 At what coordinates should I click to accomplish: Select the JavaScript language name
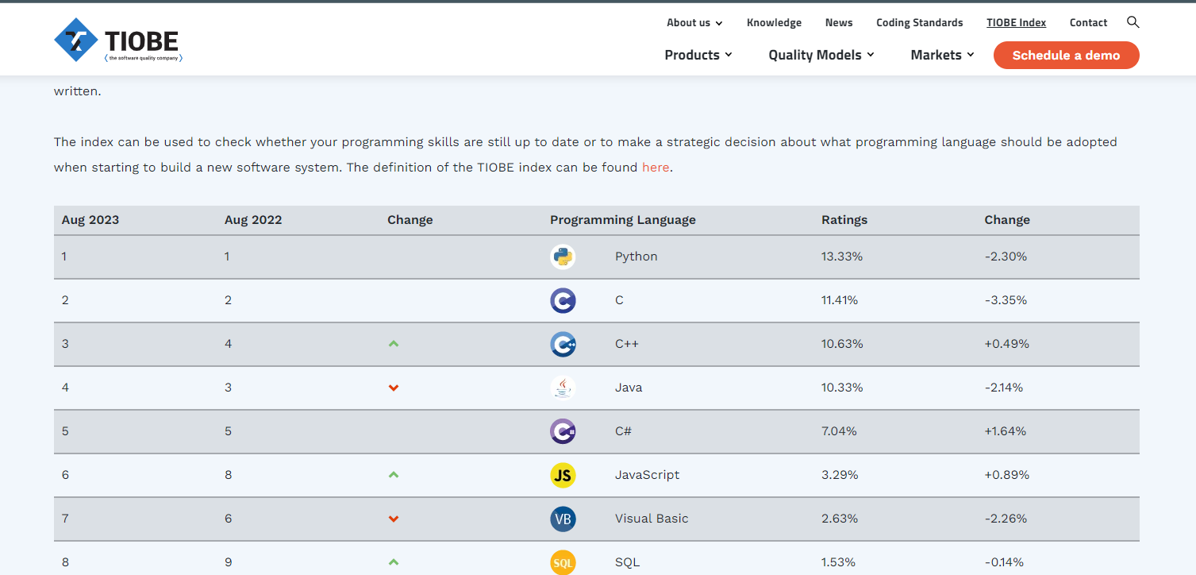click(648, 475)
